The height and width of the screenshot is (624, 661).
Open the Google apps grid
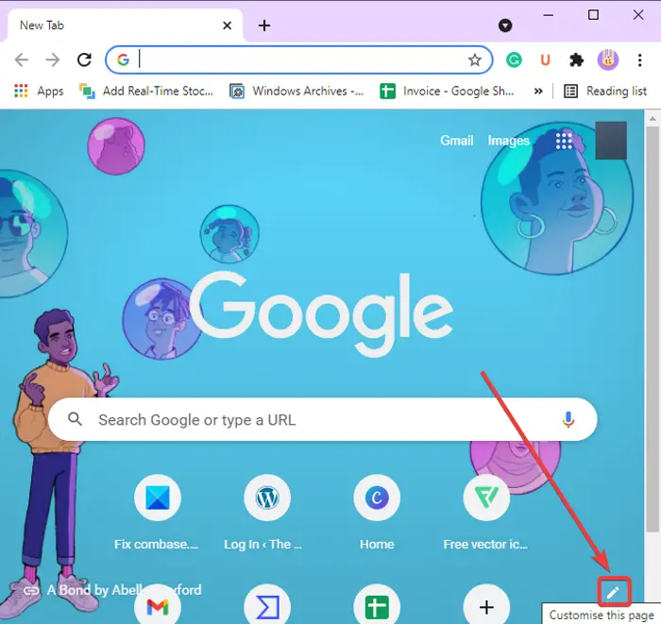(564, 141)
